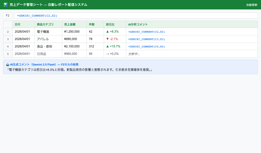Select the AI分析コメント column header
Screen dimensions: 261x153
tap(138, 24)
